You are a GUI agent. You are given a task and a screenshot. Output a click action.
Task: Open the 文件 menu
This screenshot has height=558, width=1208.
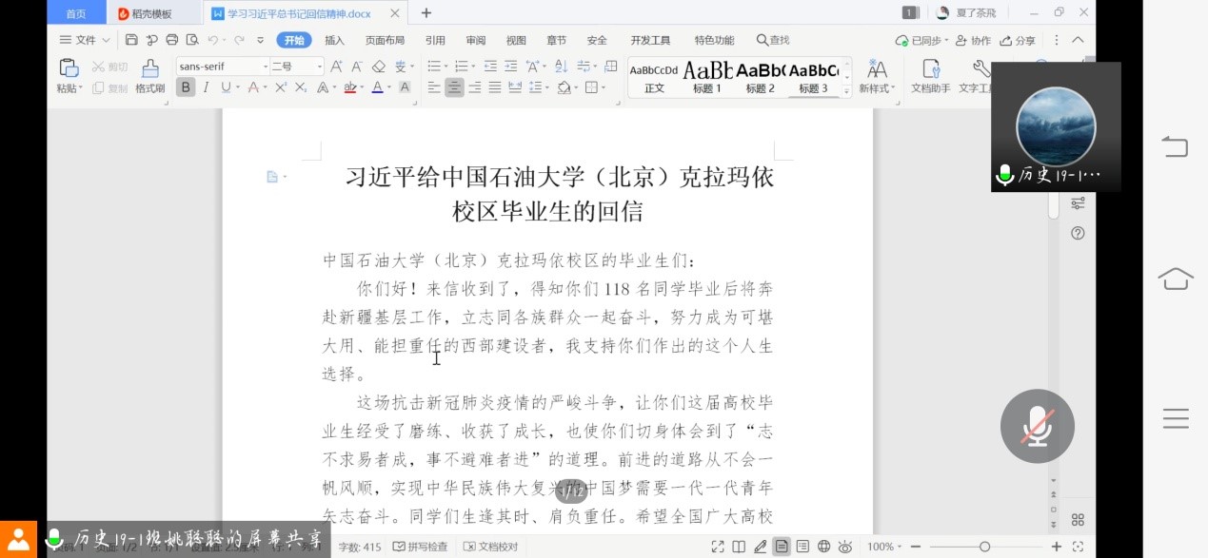85,40
